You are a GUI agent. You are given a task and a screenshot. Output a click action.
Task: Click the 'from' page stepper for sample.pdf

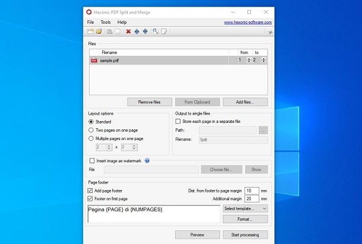point(249,60)
